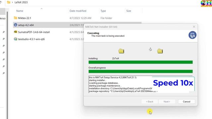
Task: Click the source folder animation icon
Action: click(x=121, y=51)
